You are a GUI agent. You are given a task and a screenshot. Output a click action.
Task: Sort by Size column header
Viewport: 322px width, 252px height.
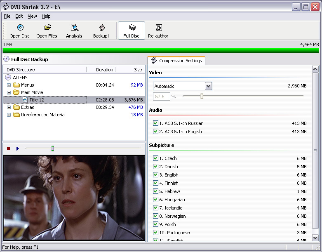(130, 70)
